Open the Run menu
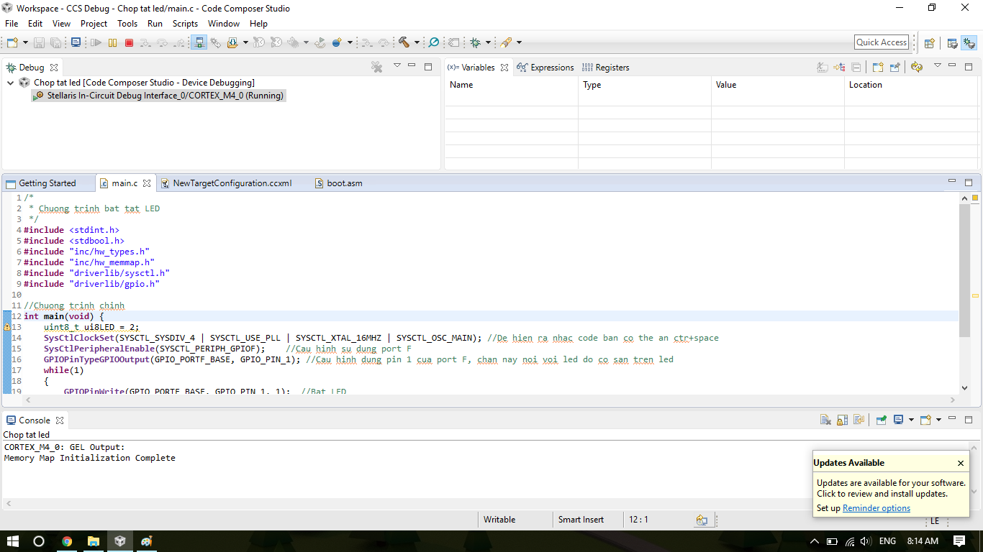The height and width of the screenshot is (552, 983). (155, 24)
